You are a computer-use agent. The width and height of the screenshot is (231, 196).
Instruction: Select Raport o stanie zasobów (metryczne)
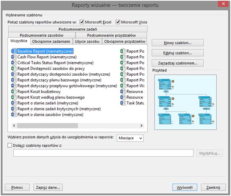coord(50,115)
